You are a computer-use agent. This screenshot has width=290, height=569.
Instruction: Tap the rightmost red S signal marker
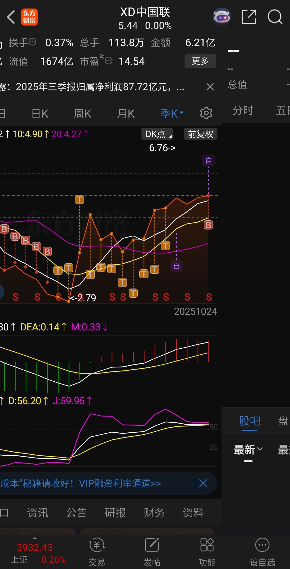tap(209, 297)
